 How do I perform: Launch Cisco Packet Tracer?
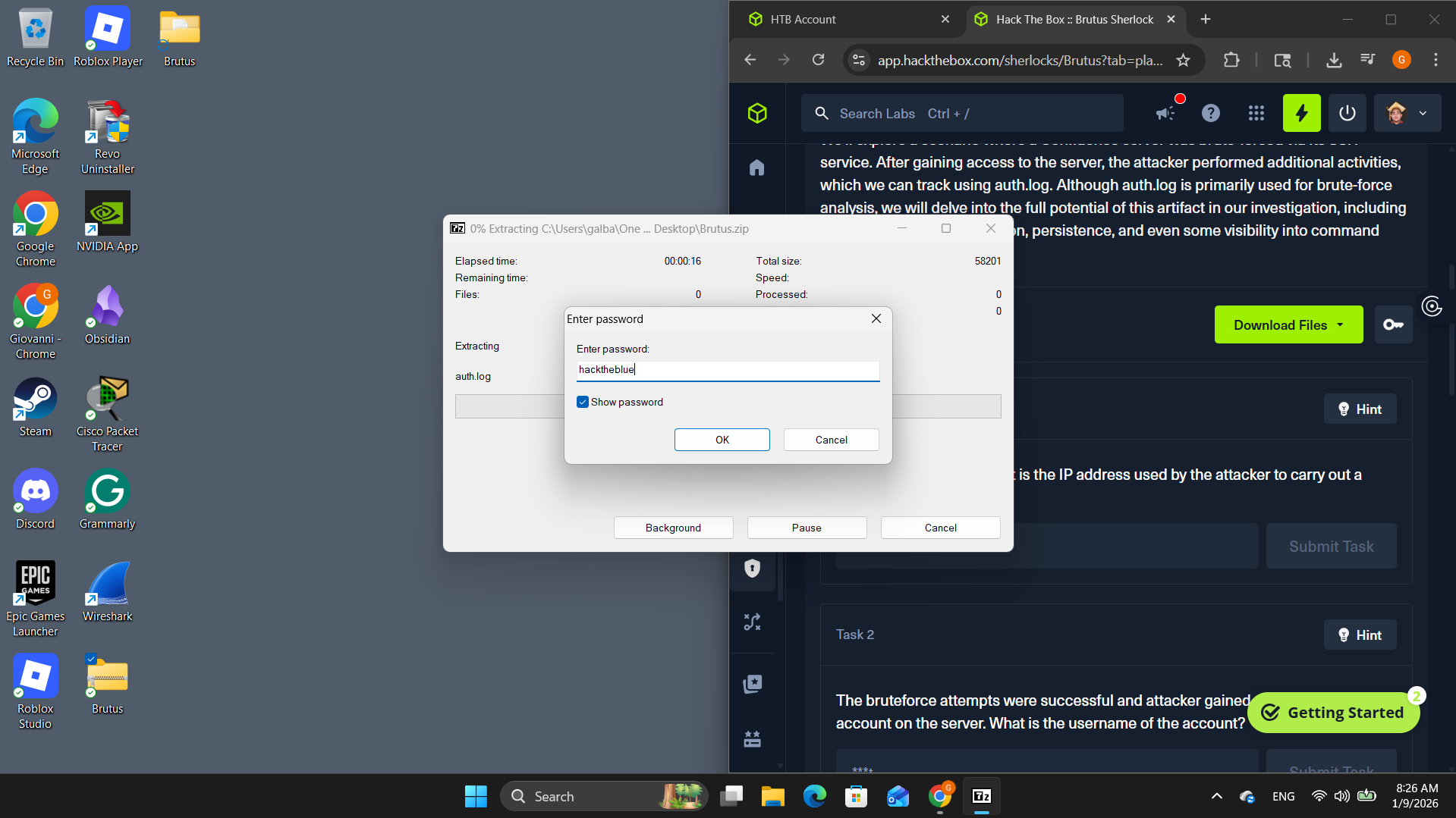pos(108,414)
